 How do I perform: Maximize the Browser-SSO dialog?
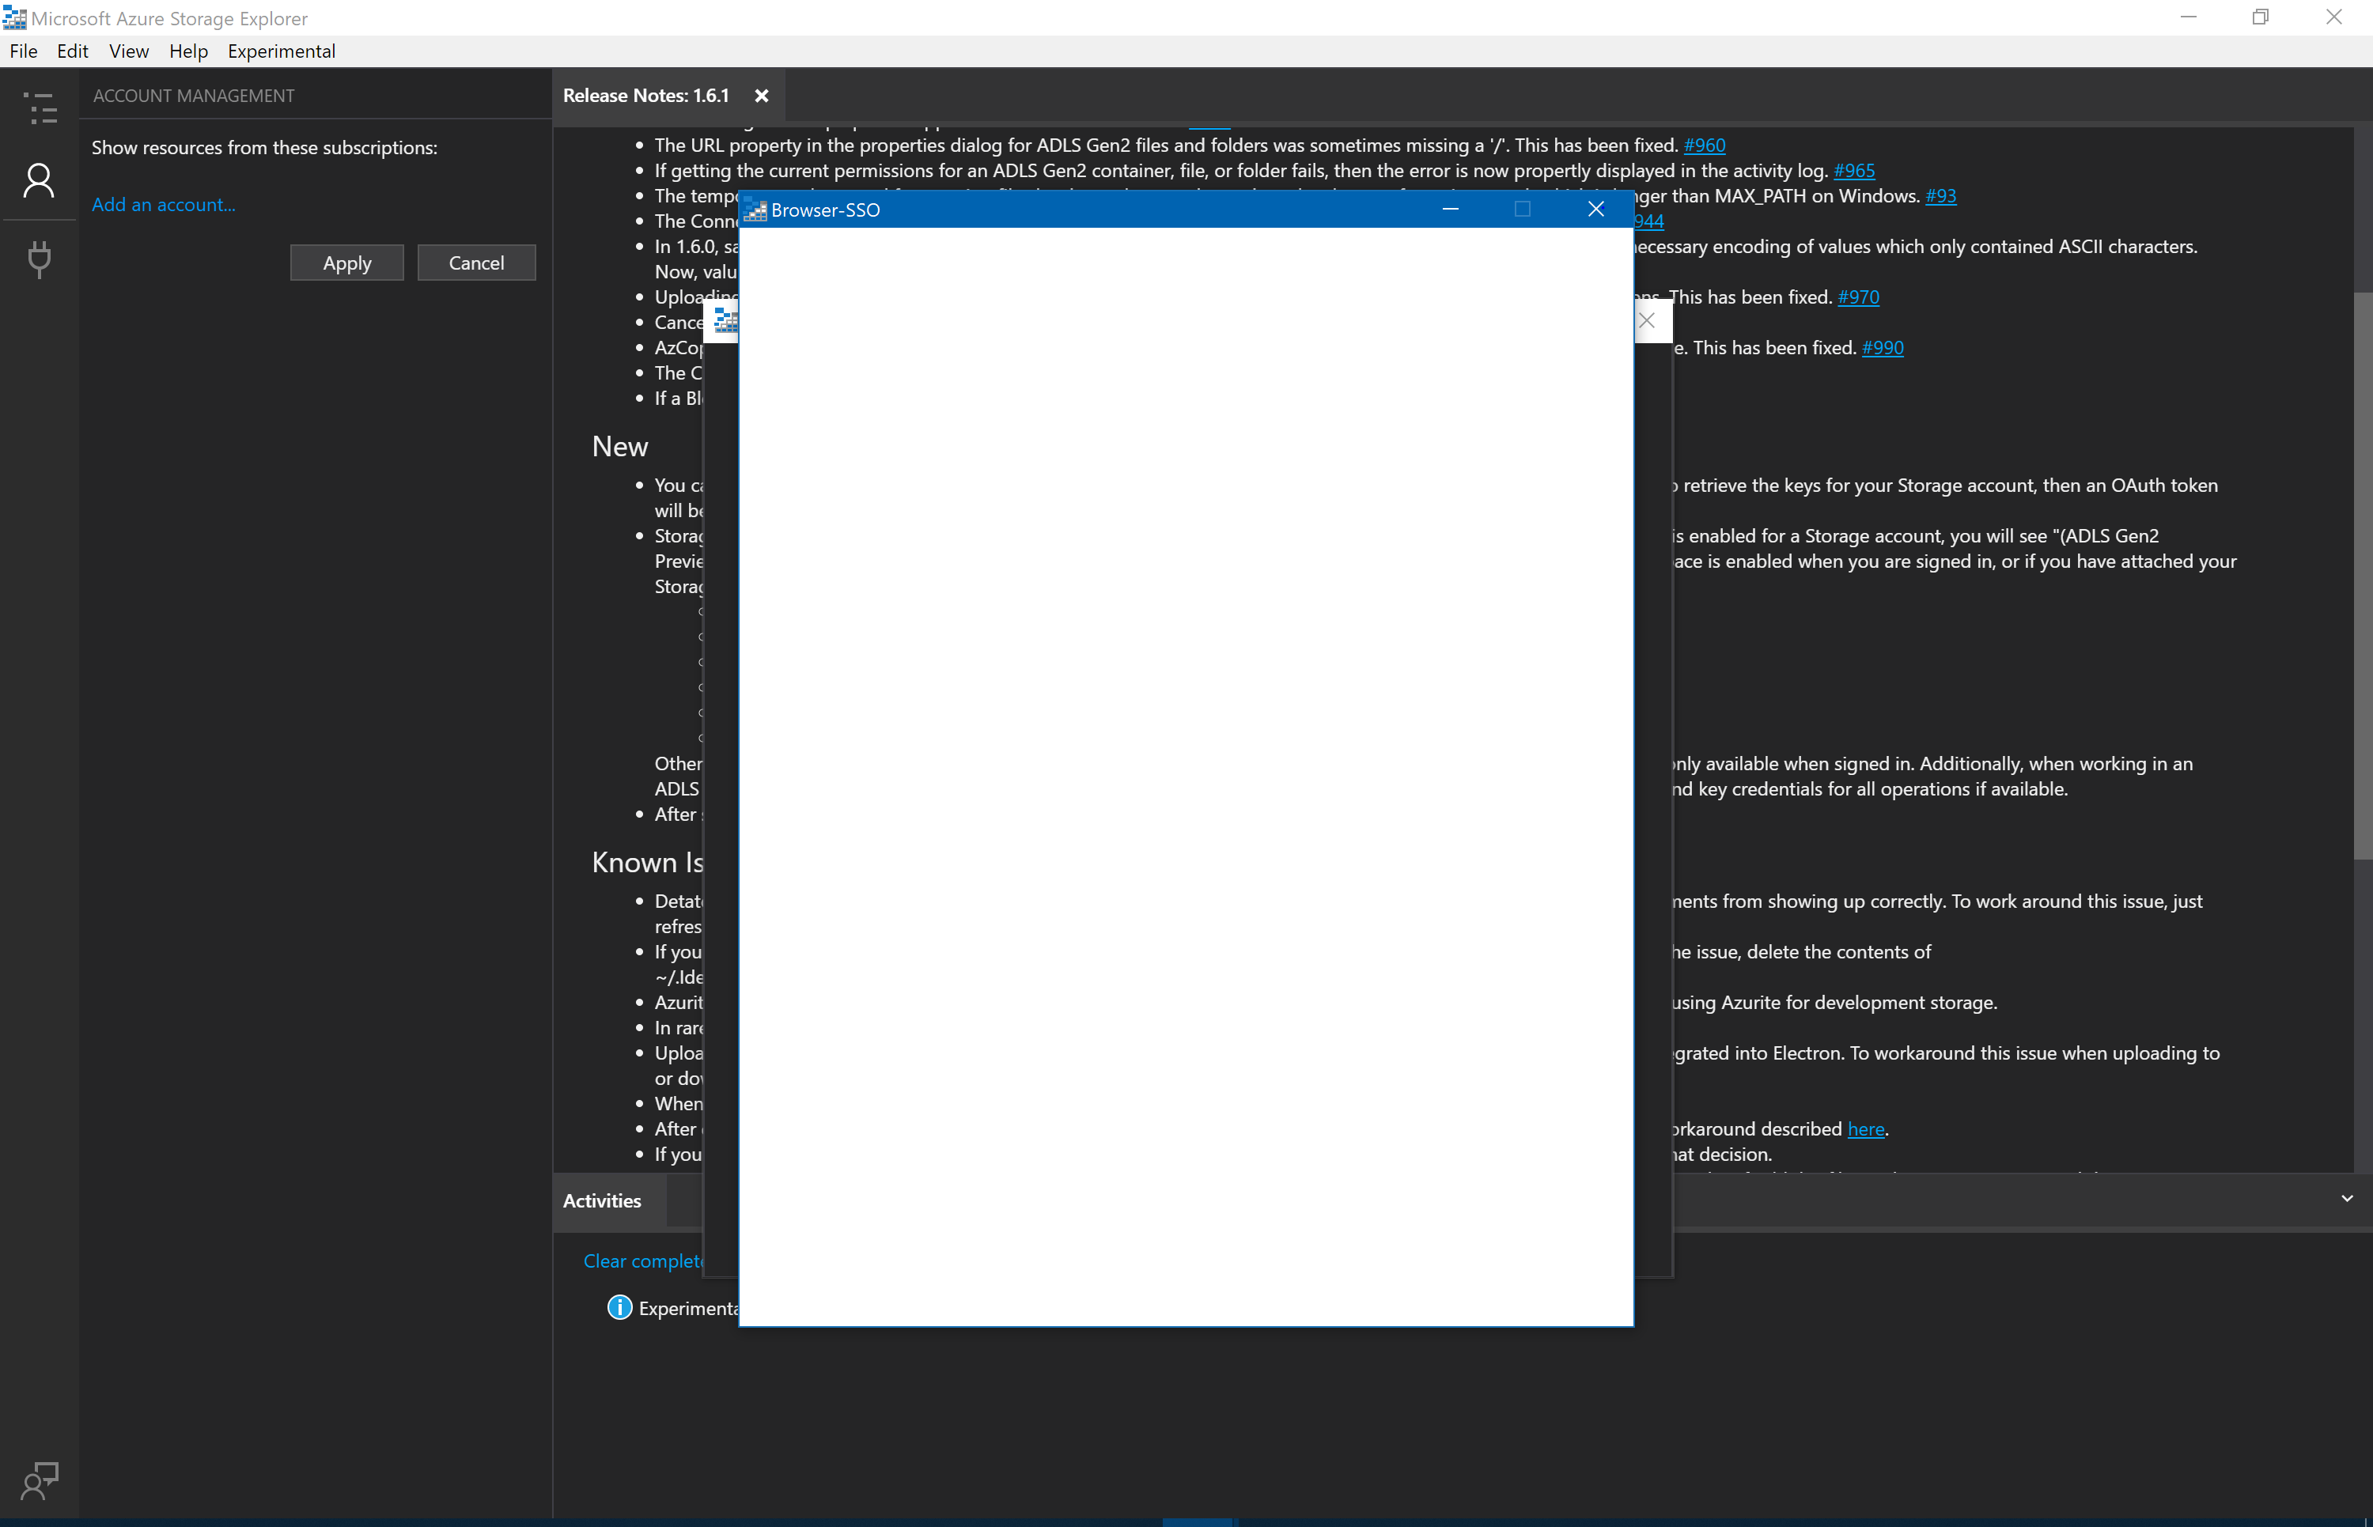click(1523, 210)
